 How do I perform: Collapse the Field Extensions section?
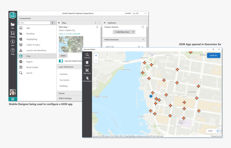tap(143, 40)
